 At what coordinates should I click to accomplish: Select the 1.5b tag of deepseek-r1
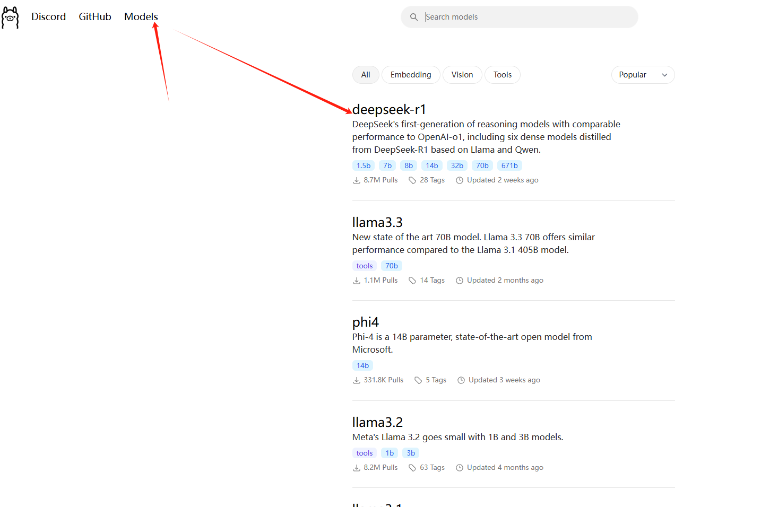[x=364, y=165]
